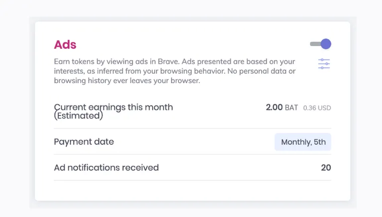Click the Payment date row label

84,142
